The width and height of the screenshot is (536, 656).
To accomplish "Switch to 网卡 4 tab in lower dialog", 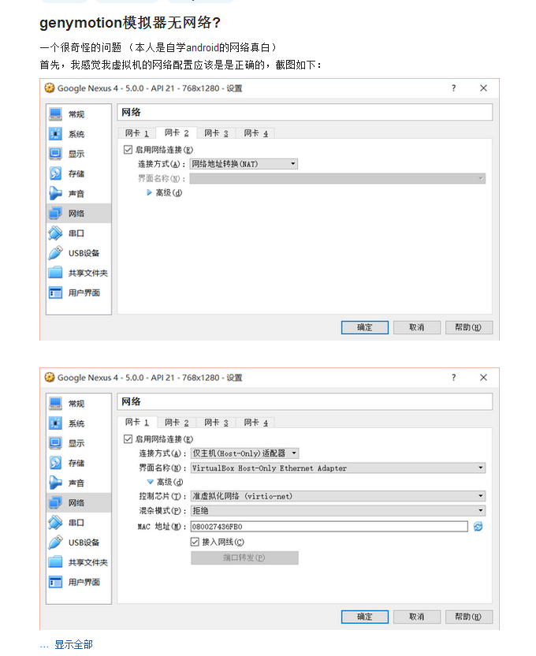I will click(x=256, y=423).
